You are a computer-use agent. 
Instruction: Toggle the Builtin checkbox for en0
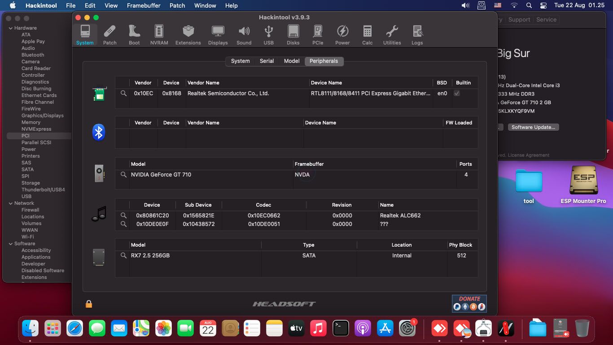coord(457,93)
